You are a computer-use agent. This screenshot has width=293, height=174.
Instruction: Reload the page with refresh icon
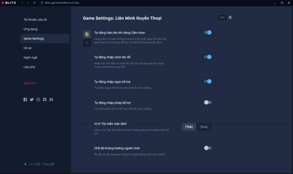point(34,3)
